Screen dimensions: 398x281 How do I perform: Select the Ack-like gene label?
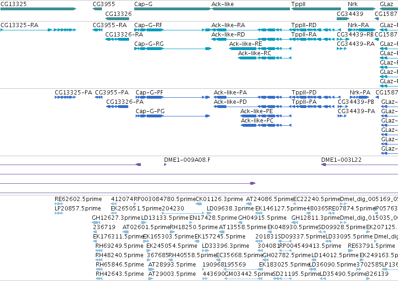pos(223,4)
